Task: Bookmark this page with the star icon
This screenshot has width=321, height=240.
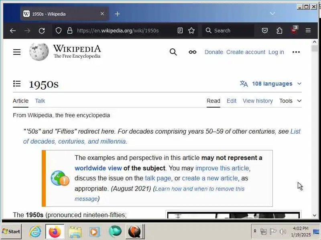Action: [x=191, y=31]
